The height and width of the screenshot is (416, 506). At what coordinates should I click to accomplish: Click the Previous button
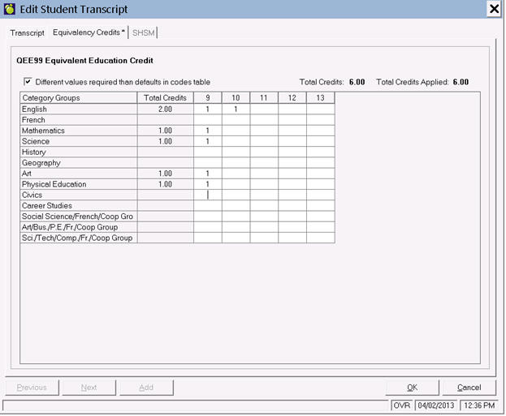tap(32, 388)
